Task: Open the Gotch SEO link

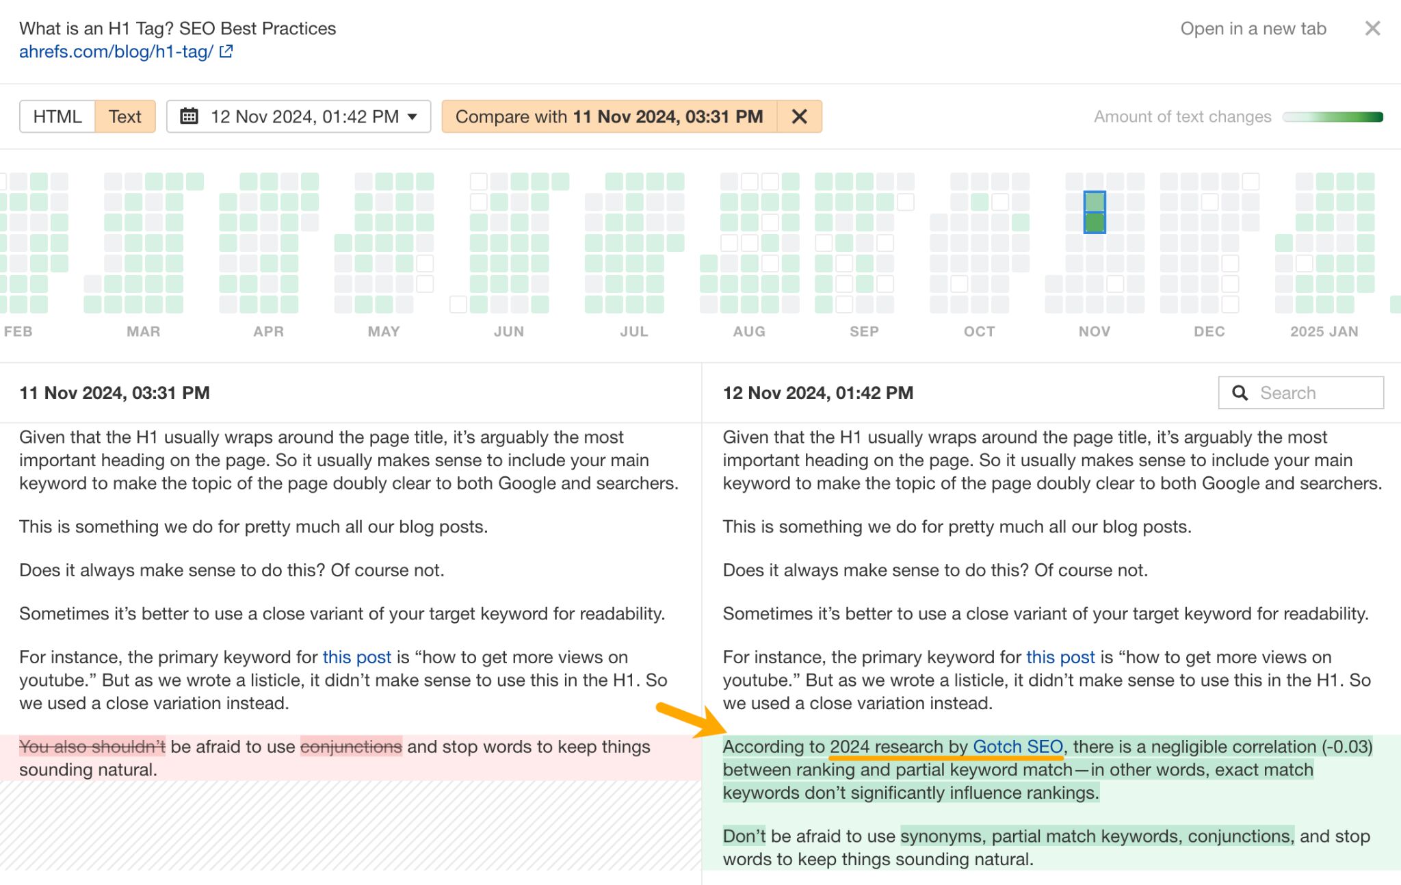Action: 1017,747
